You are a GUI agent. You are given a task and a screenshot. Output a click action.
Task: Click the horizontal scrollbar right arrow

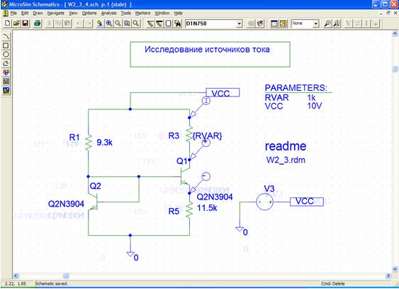[388, 276]
